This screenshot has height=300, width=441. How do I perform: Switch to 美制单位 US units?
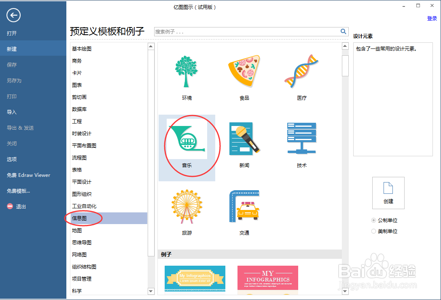[374, 231]
